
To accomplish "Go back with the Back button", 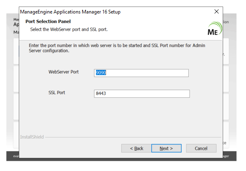I will 136,148.
